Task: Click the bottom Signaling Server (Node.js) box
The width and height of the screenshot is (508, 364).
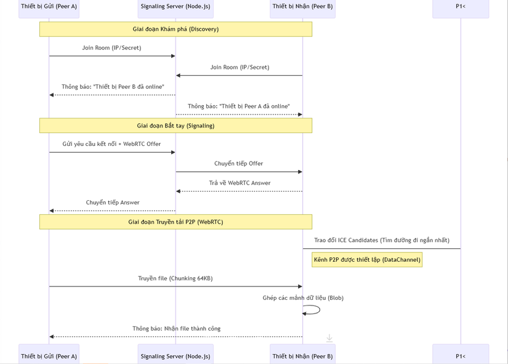Action: pos(175,355)
